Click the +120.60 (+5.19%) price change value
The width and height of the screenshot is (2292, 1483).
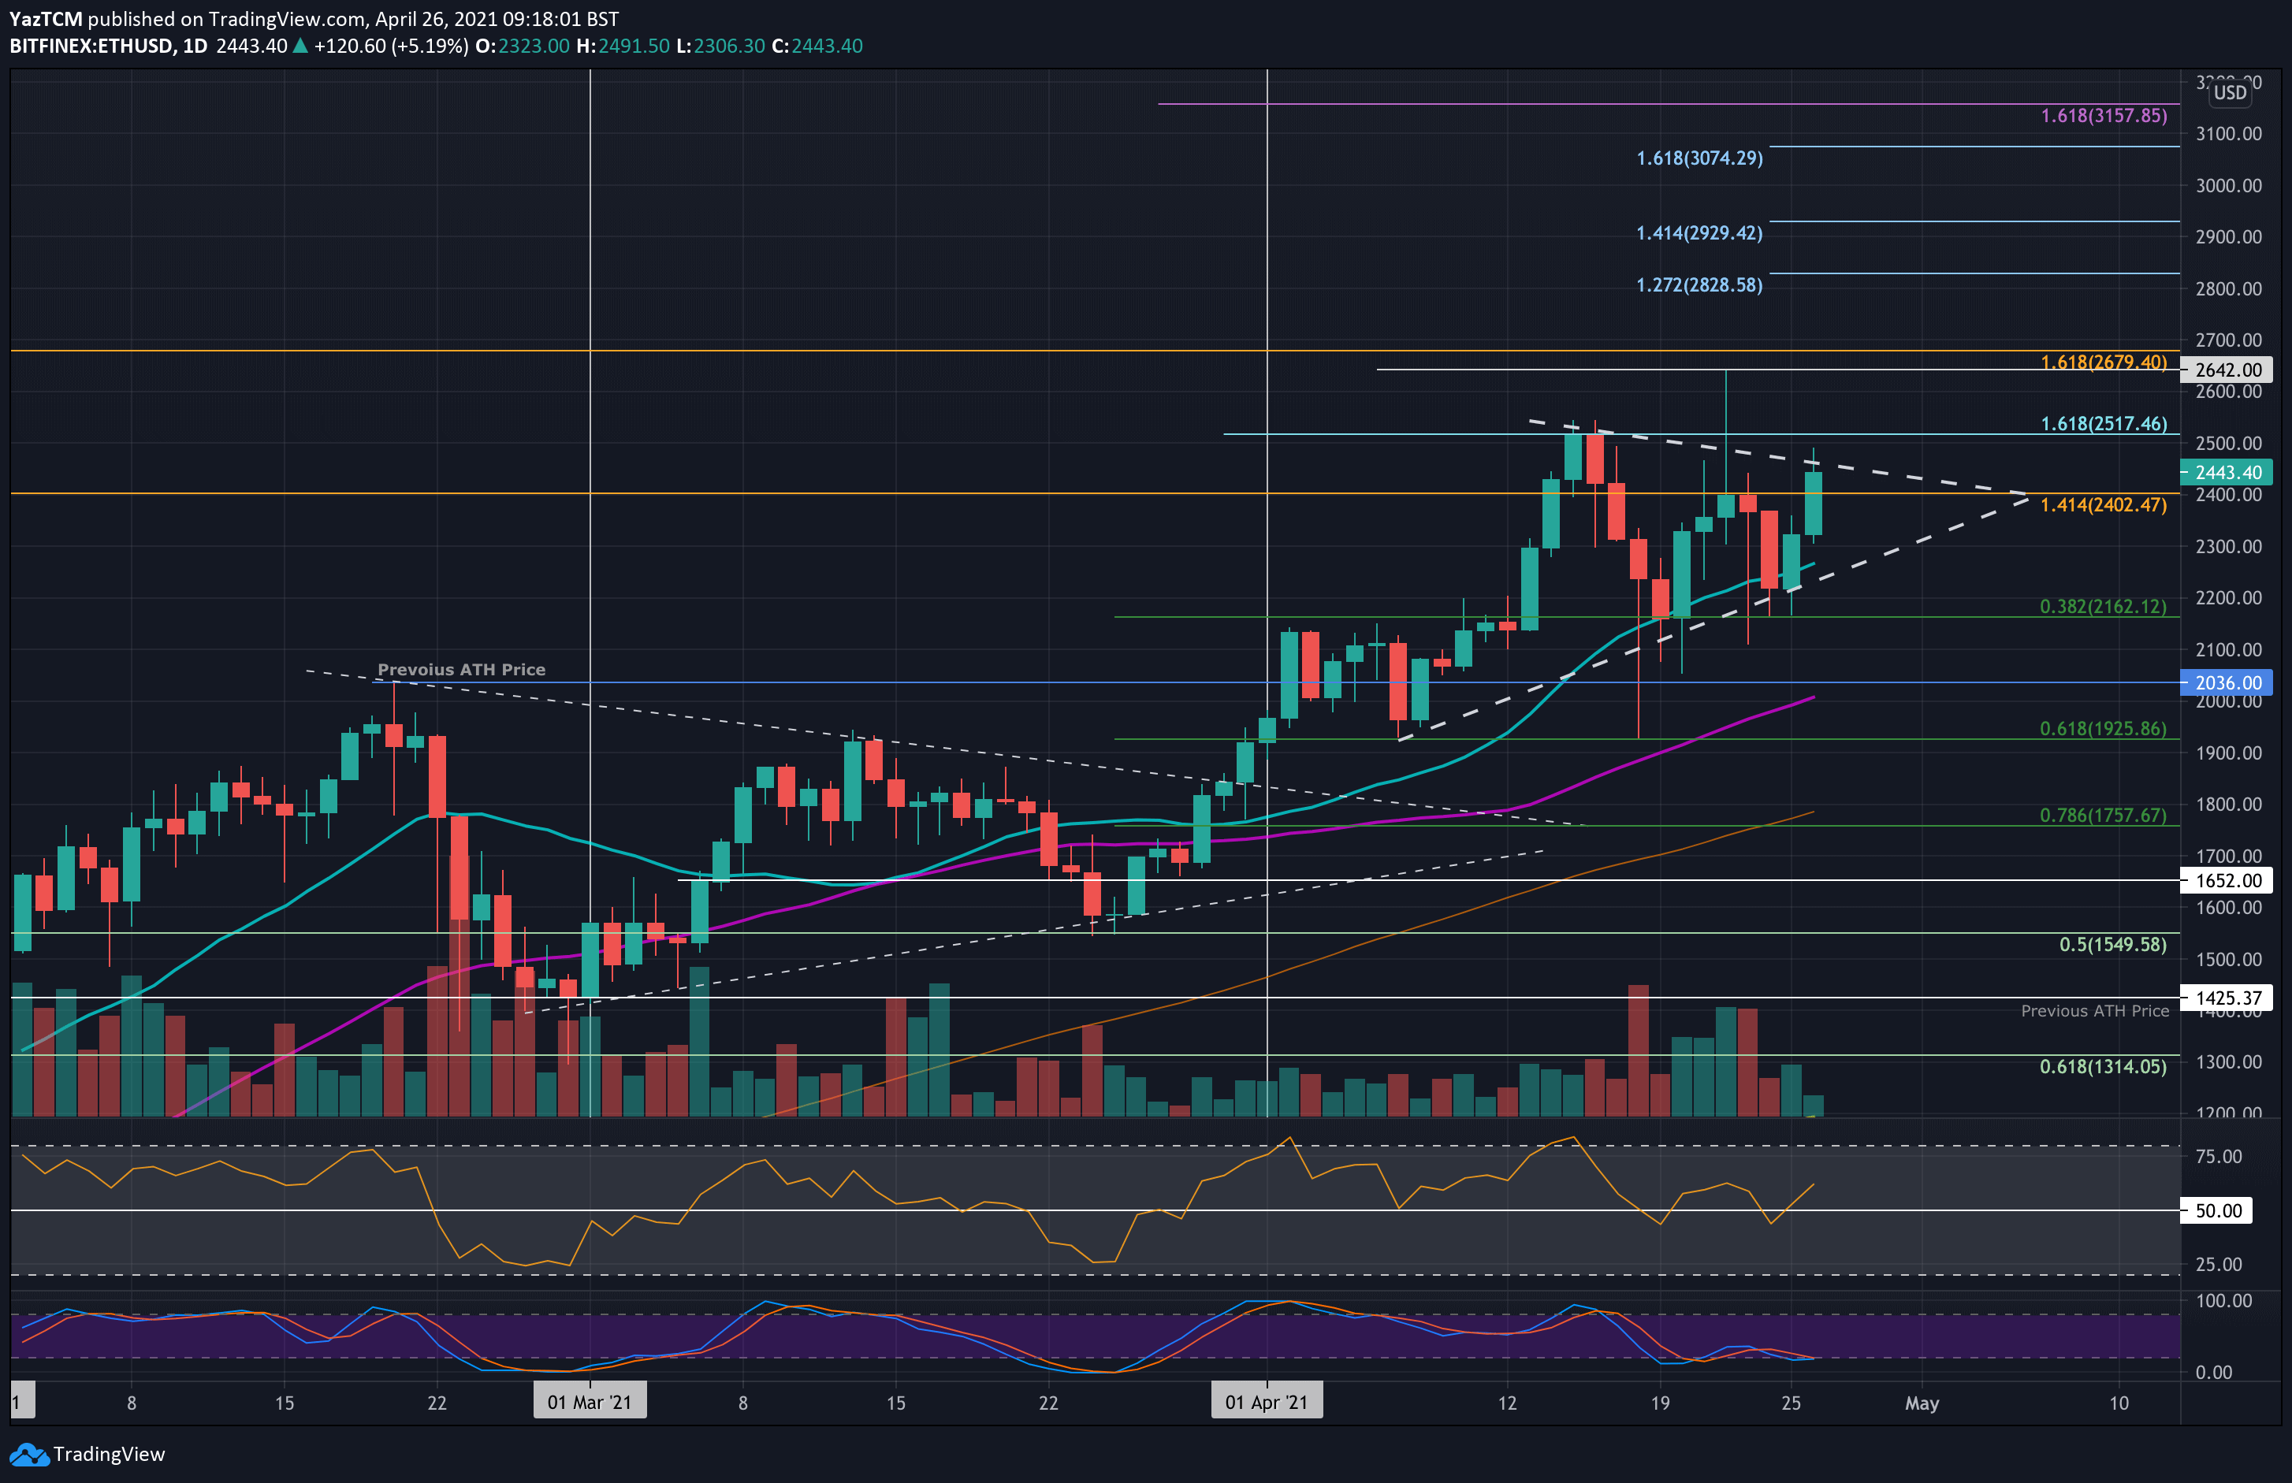tap(391, 46)
